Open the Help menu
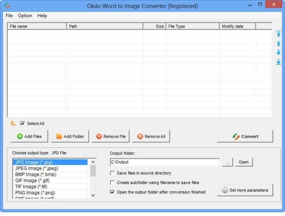This screenshot has width=285, height=216. [x=42, y=15]
